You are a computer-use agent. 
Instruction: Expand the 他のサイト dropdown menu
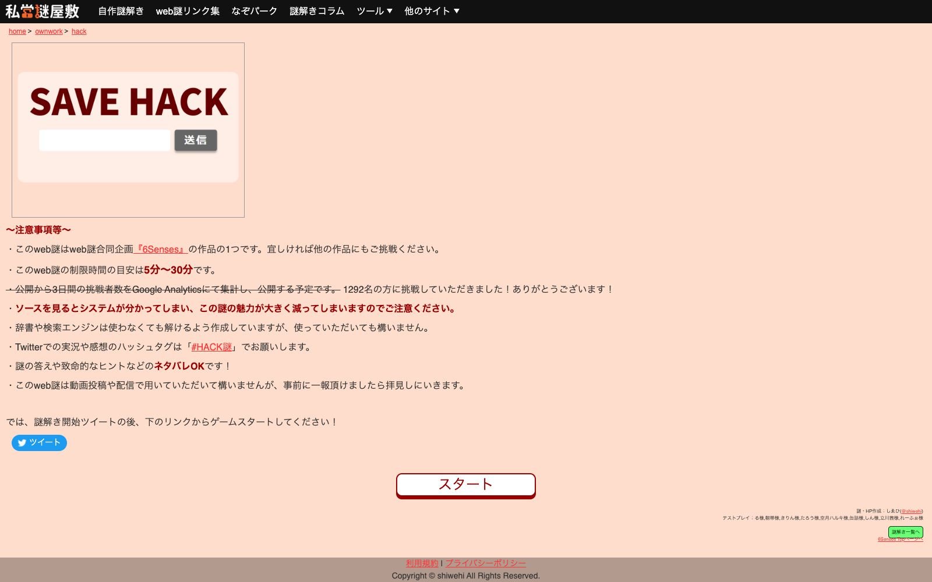click(x=432, y=11)
